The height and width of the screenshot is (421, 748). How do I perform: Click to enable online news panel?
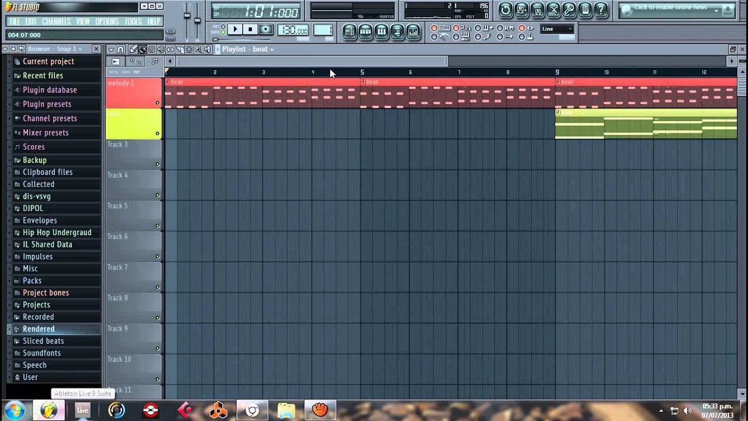point(677,9)
